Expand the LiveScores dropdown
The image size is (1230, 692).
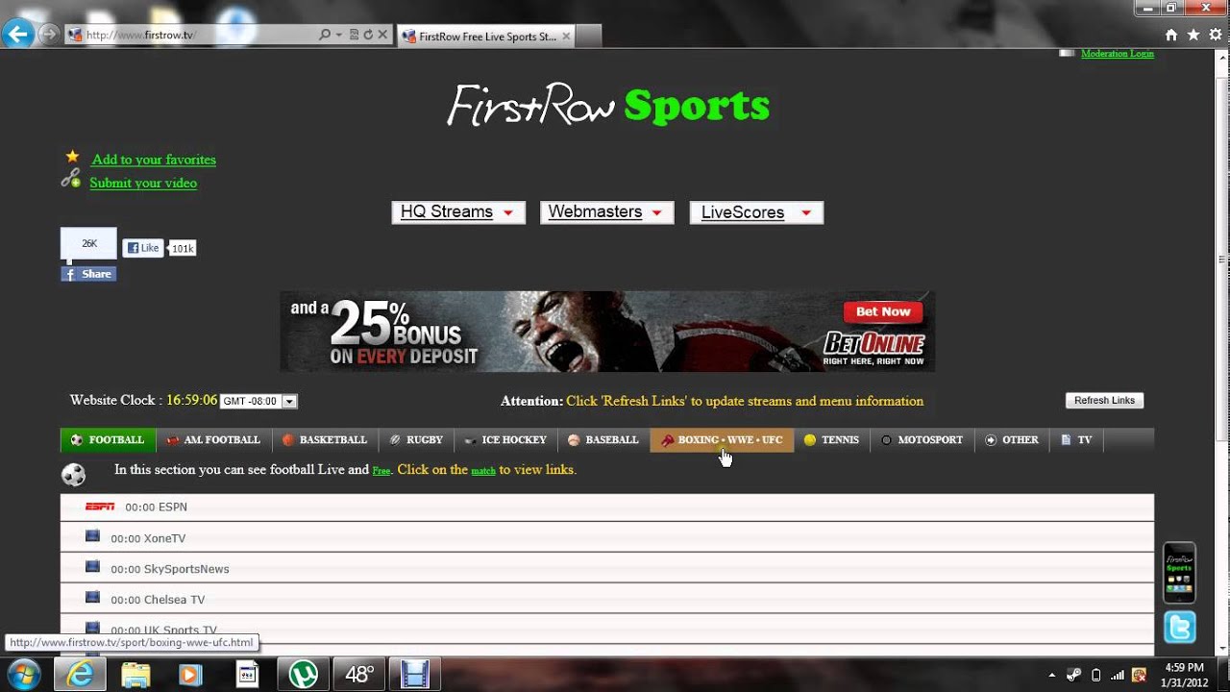coord(756,212)
